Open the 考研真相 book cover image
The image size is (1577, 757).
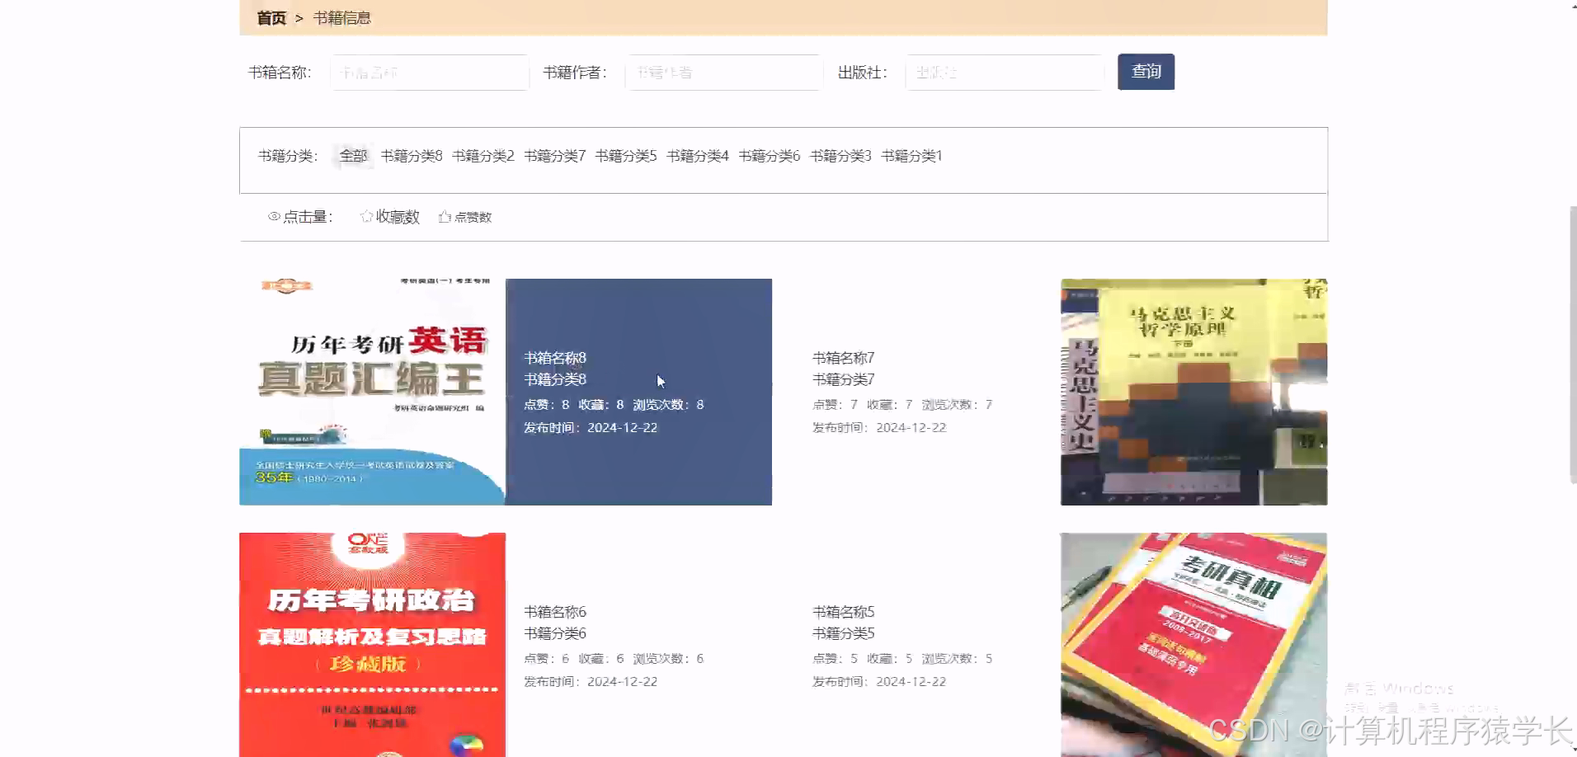click(x=1193, y=645)
